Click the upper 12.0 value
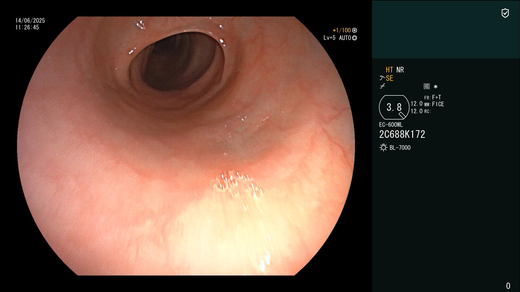Viewport: 520px width, 292px height. (417, 104)
